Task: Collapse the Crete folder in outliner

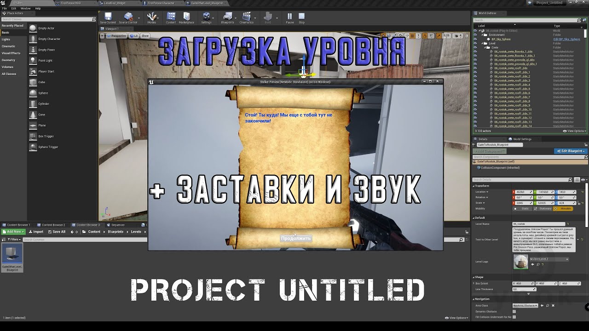Action: [x=485, y=47]
